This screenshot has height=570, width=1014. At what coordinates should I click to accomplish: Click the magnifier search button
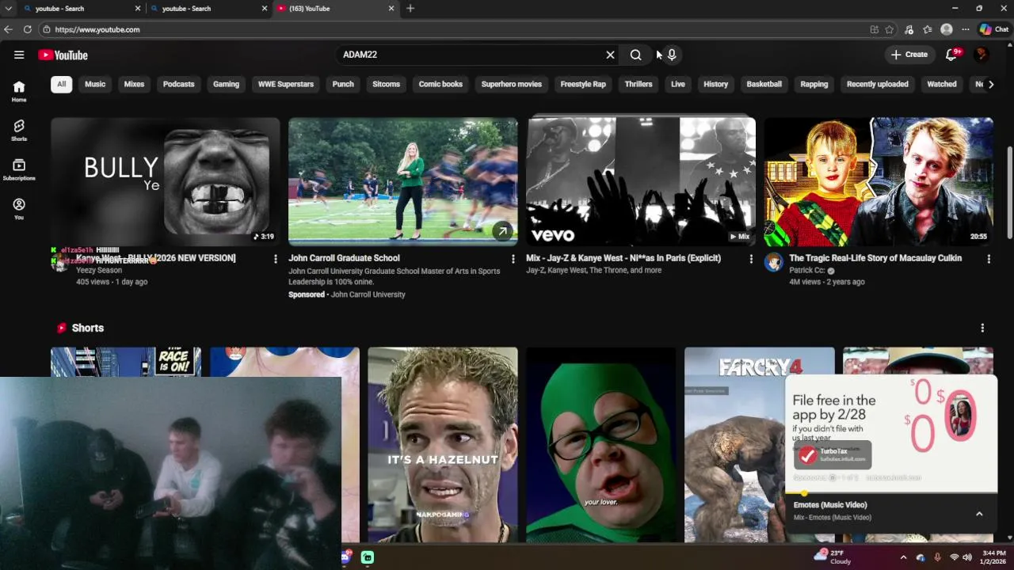point(635,55)
